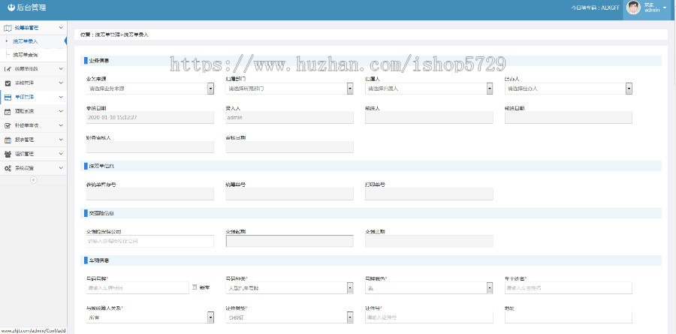
Task: Expand the 补偿单审核 menu chevron
Action: tap(61, 125)
